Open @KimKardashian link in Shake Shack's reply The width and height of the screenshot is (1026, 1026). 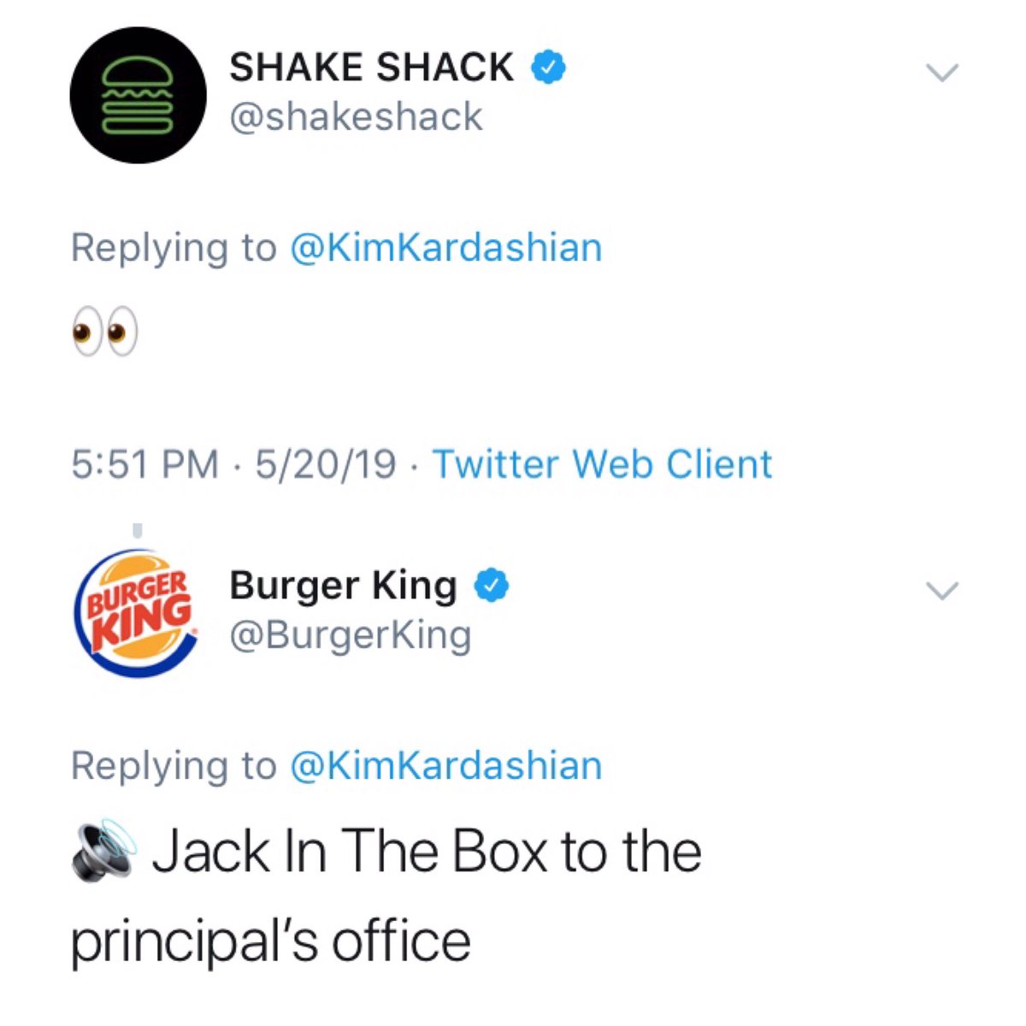pyautogui.click(x=446, y=247)
